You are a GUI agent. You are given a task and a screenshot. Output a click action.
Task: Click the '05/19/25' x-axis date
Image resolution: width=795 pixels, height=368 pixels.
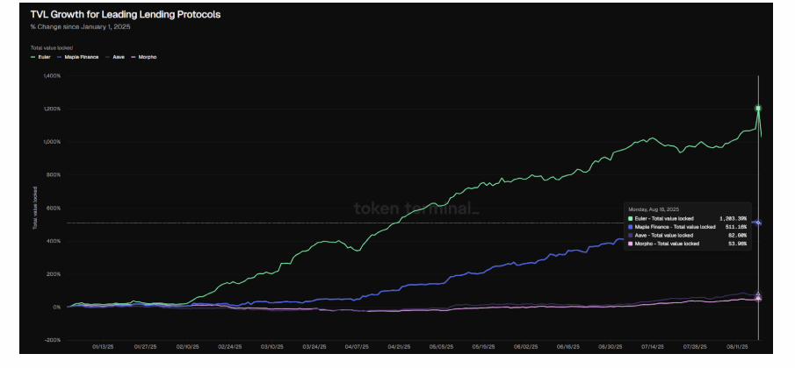pos(482,347)
